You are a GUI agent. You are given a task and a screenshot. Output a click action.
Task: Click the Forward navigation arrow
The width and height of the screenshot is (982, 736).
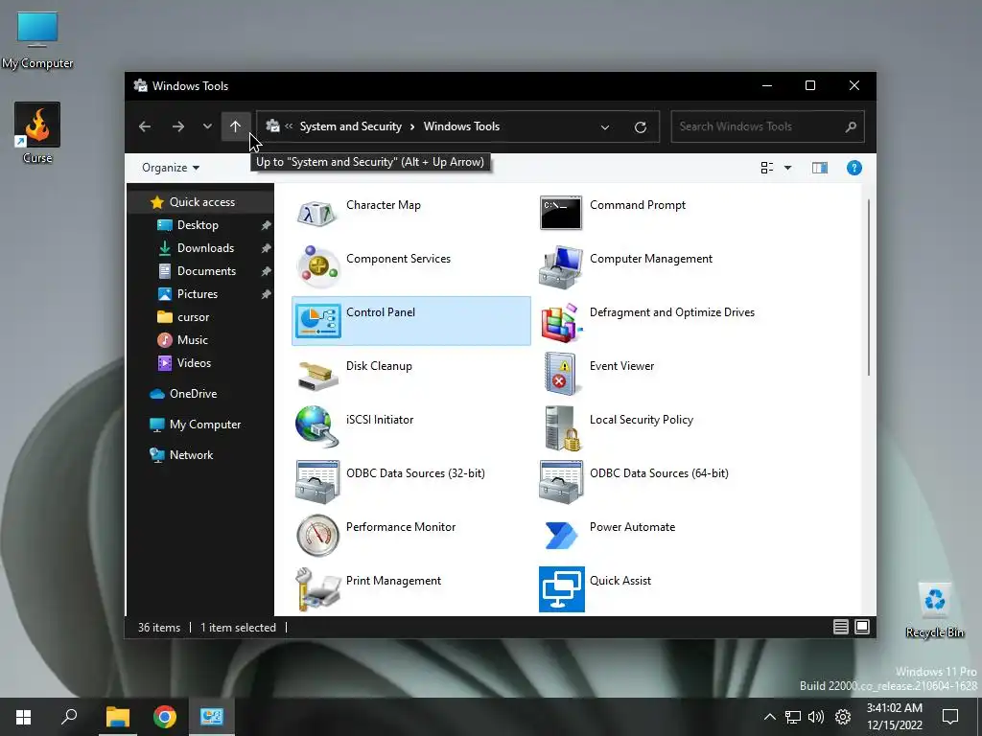pos(177,126)
